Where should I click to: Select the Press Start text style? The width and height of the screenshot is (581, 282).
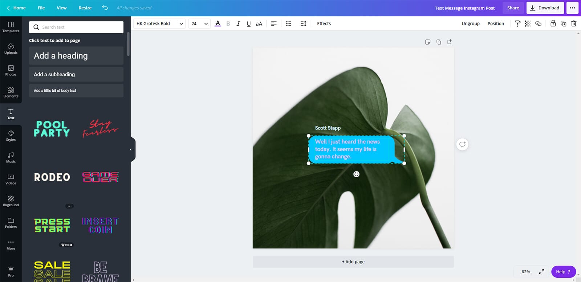point(52,225)
